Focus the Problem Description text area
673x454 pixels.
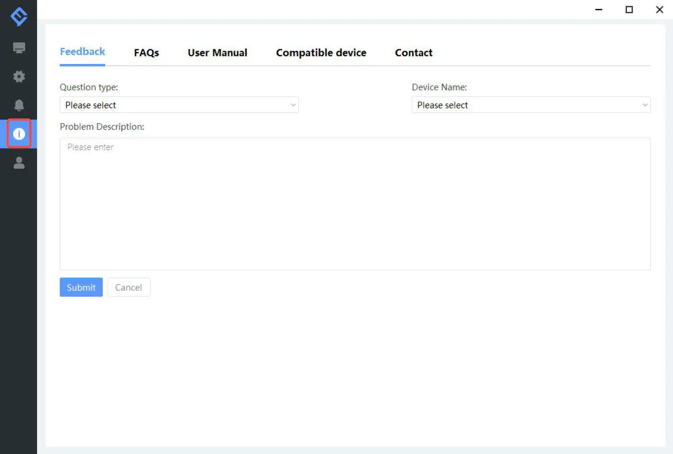[x=355, y=204]
